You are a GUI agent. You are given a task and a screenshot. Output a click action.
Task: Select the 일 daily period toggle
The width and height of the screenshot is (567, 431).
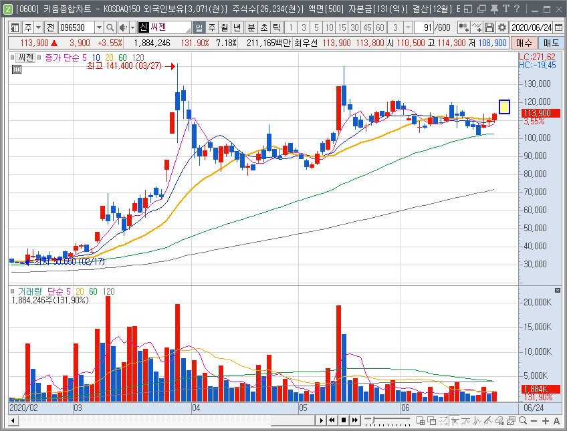tap(199, 27)
